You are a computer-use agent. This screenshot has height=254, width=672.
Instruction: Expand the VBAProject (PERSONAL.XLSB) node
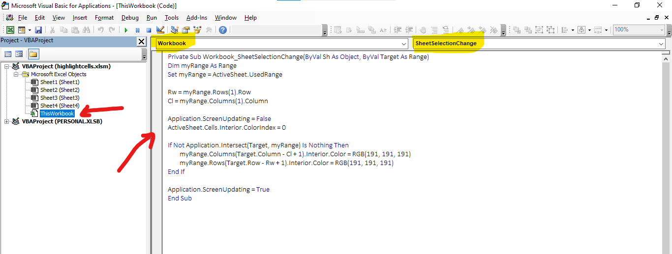click(x=6, y=121)
